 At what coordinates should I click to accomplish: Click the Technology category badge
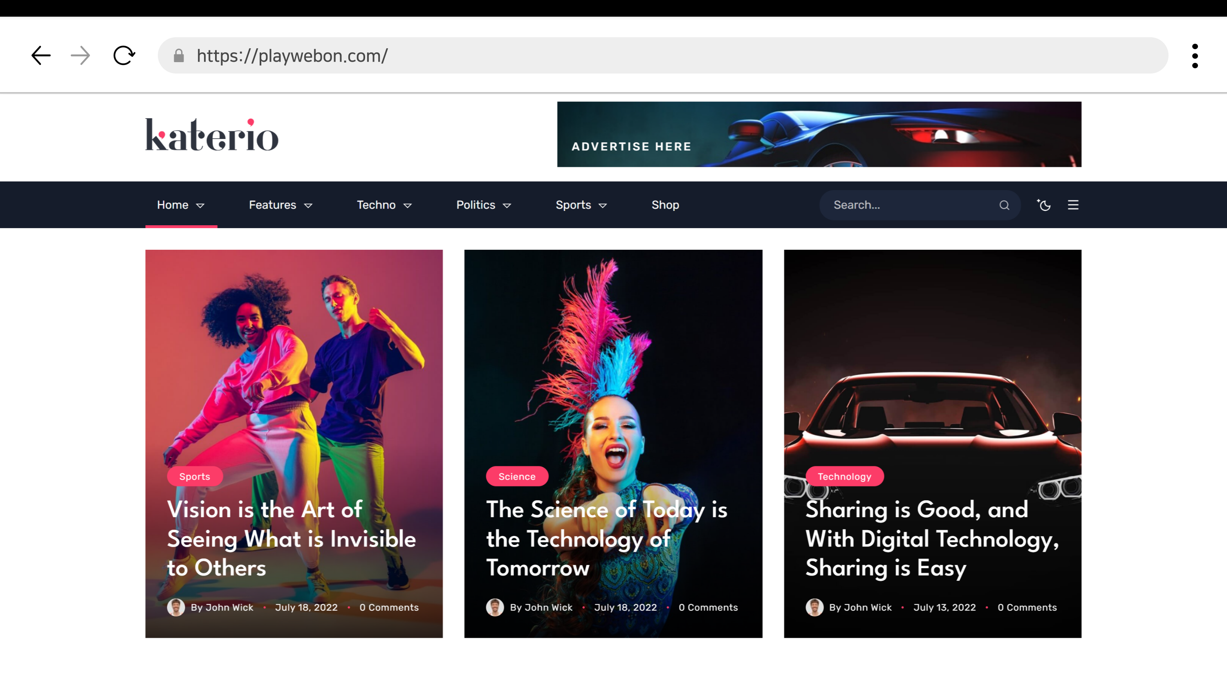pos(844,476)
